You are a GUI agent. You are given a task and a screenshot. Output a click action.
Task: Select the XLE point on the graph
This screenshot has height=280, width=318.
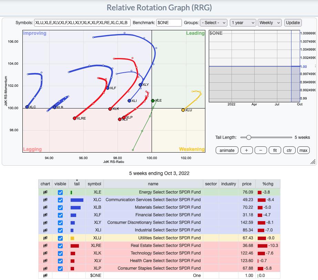[x=153, y=101]
